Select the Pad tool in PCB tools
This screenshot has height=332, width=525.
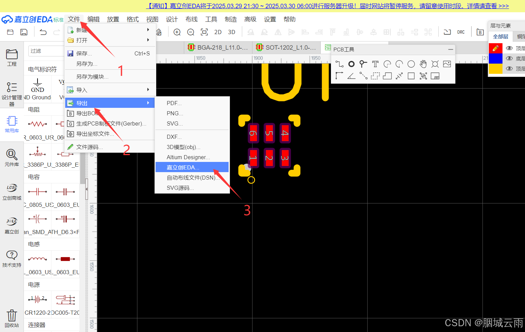point(351,64)
